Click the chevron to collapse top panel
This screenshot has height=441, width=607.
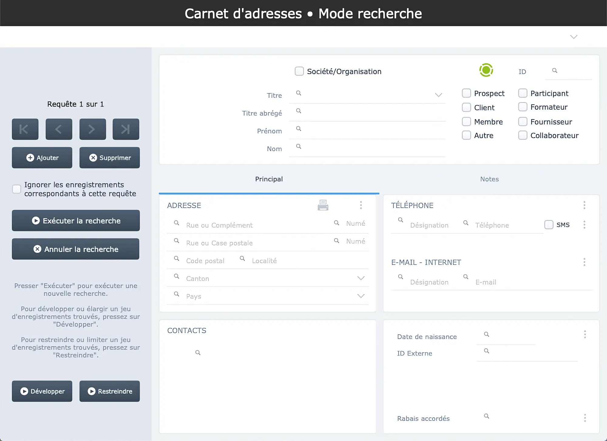(574, 36)
